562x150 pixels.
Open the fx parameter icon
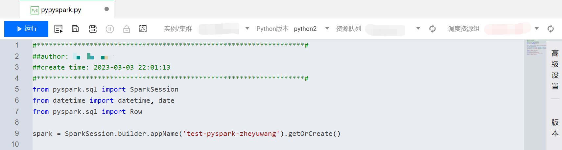143,29
